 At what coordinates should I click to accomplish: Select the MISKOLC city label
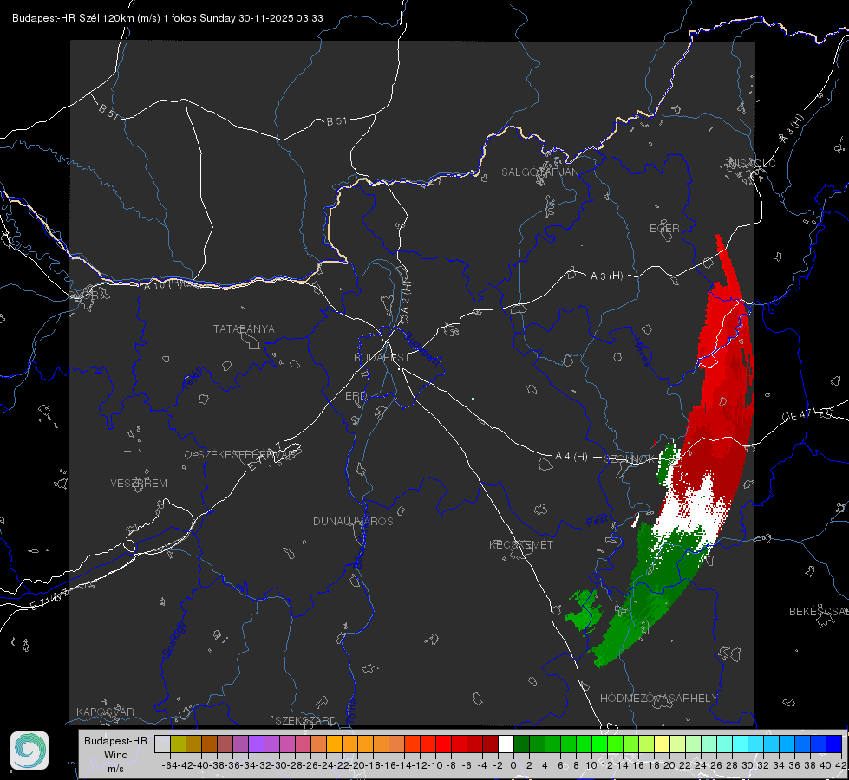pyautogui.click(x=753, y=163)
